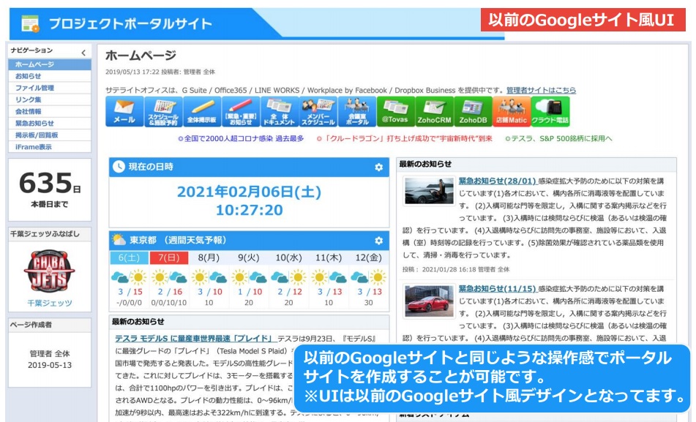Open the 全体掲示板 icon tile
The height and width of the screenshot is (422, 696).
click(202, 111)
